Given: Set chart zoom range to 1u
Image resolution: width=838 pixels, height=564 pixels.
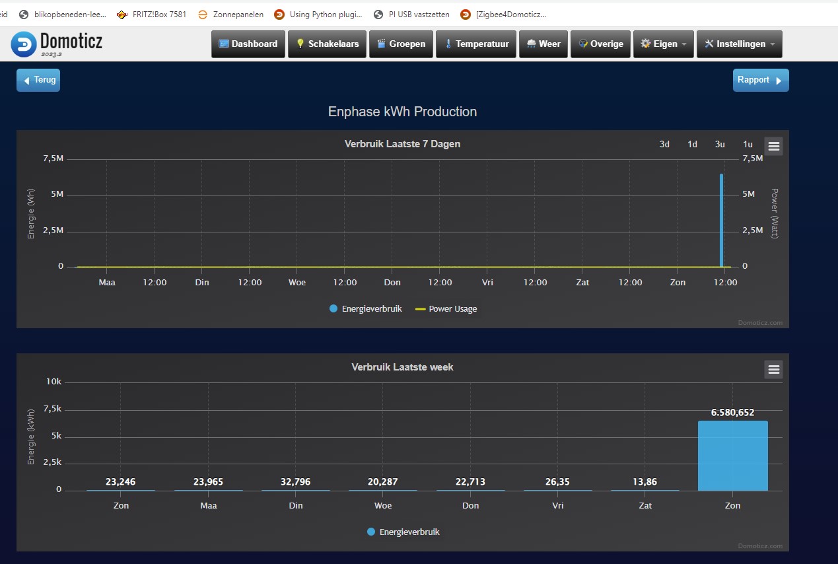Looking at the screenshot, I should pyautogui.click(x=748, y=144).
